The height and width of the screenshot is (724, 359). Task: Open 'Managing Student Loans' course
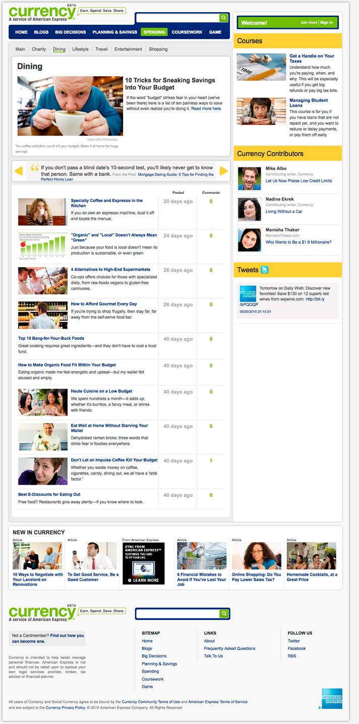coord(309,103)
